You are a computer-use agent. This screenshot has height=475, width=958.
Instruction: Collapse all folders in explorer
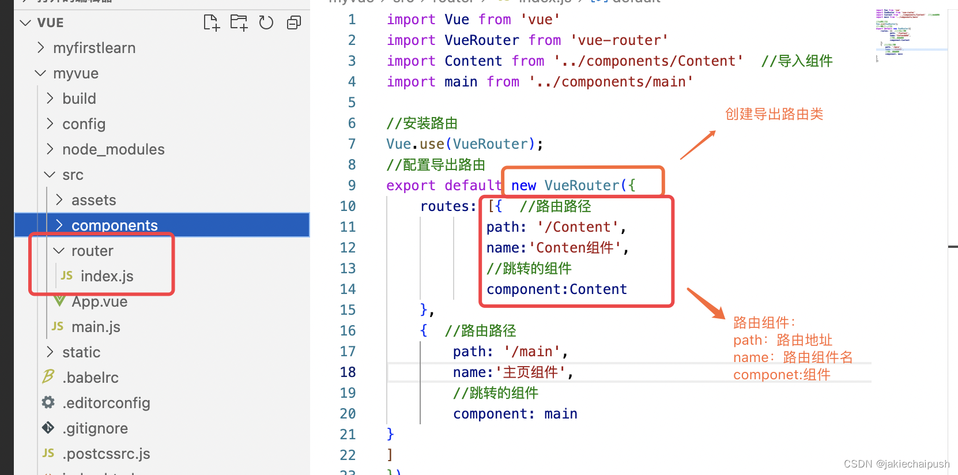[294, 22]
